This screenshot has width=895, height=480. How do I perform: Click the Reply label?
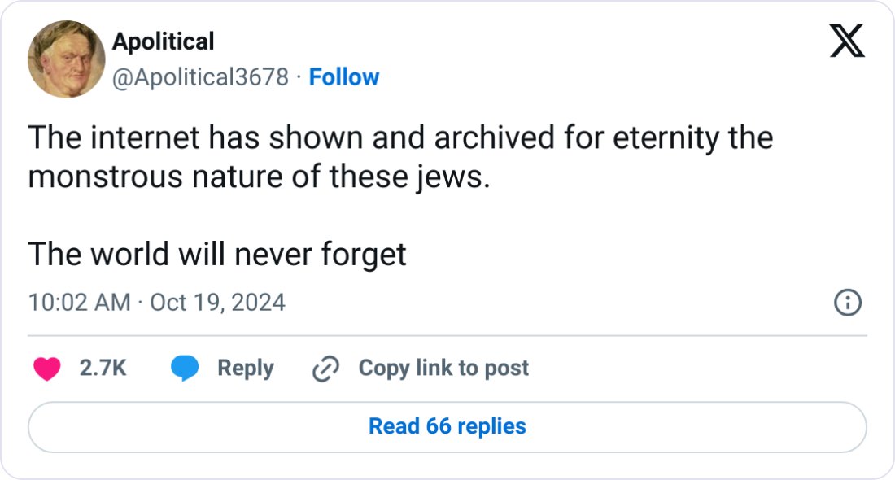[x=246, y=368]
